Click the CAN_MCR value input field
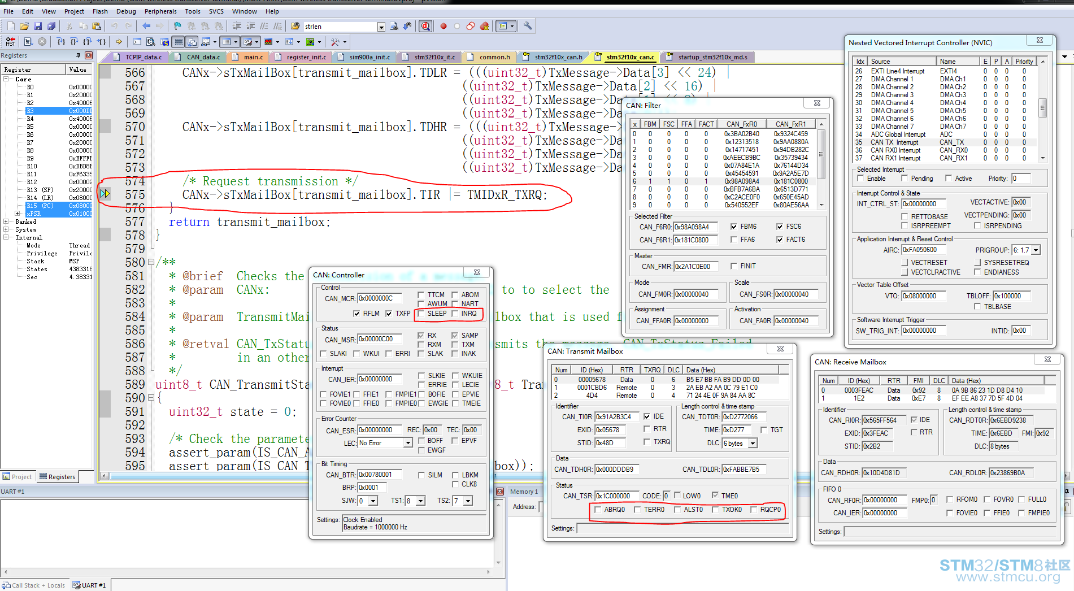The height and width of the screenshot is (591, 1074). (x=380, y=298)
